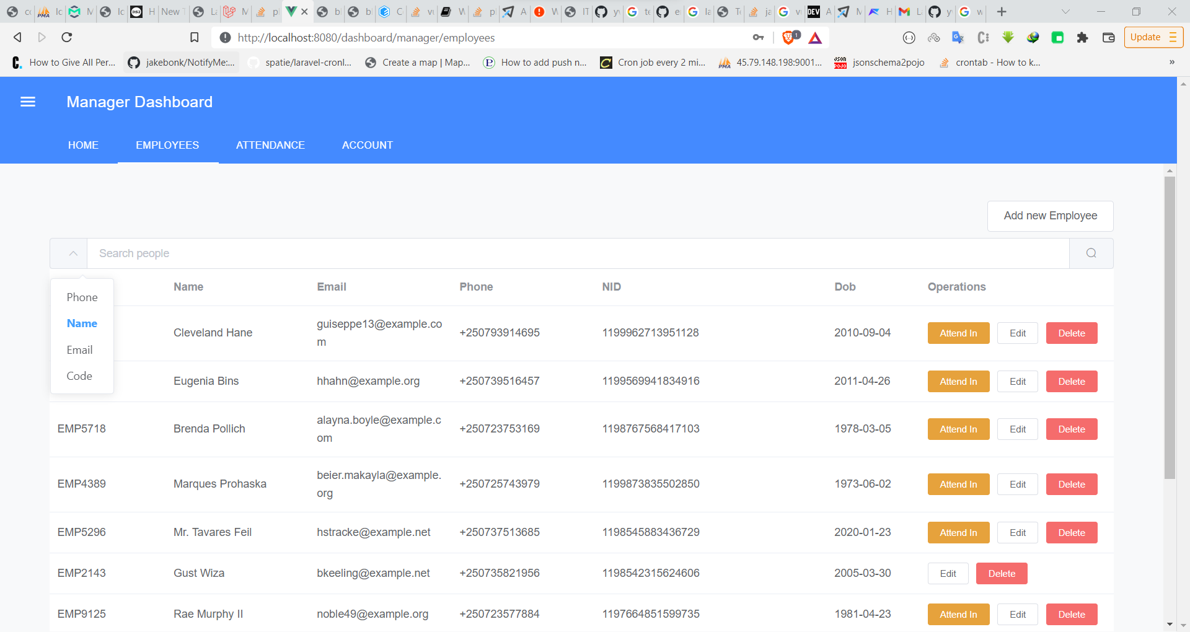Image resolution: width=1190 pixels, height=632 pixels.
Task: Open the hamburger menu on Manager Dashboard
Action: coord(27,102)
